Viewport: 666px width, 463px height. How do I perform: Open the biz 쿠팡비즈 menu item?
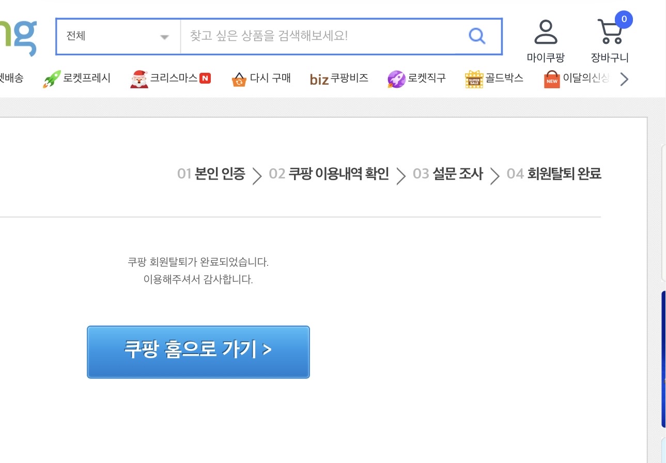pos(339,78)
